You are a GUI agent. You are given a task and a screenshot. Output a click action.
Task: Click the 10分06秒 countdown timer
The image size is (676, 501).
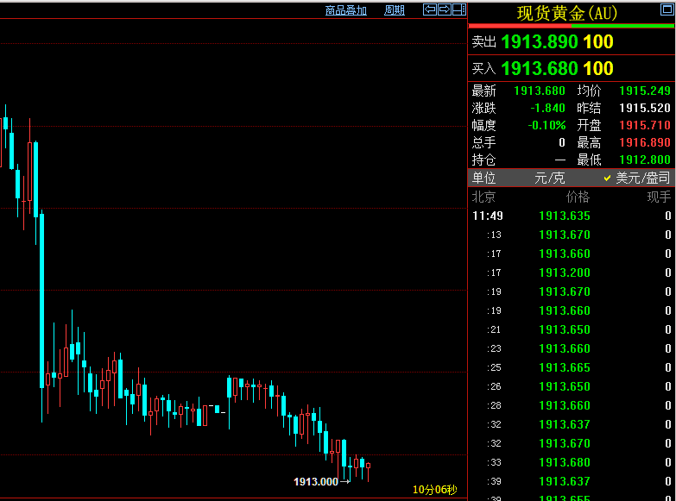tap(434, 490)
